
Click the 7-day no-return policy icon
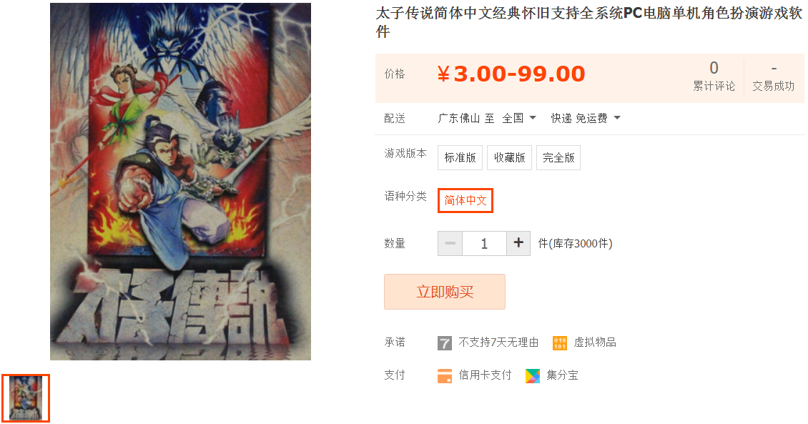(444, 343)
